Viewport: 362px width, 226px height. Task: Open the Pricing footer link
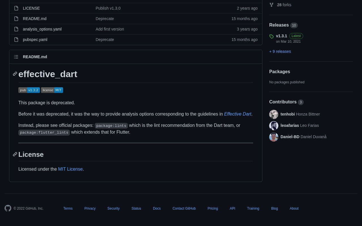213,208
